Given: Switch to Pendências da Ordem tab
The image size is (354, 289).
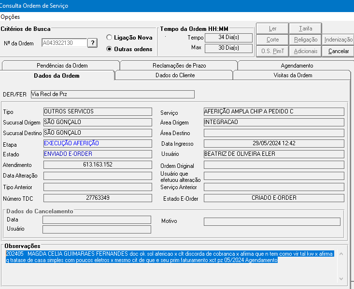Looking at the screenshot, I should pos(62,66).
